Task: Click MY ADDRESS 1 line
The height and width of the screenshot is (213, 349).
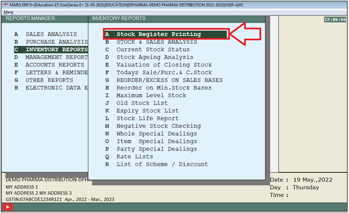Action: (22, 187)
